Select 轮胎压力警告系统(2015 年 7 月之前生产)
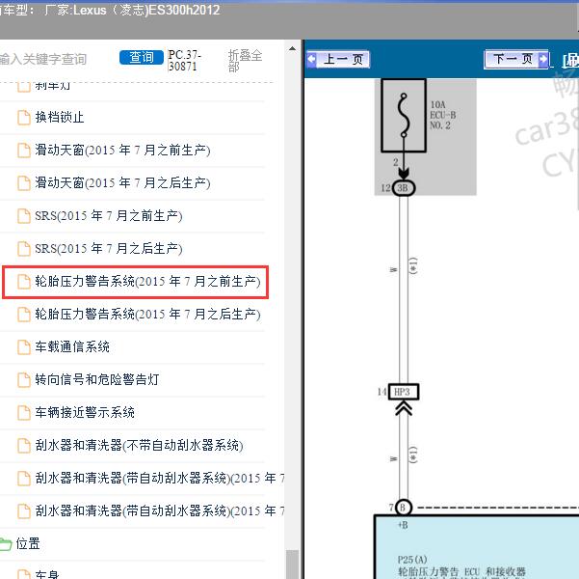This screenshot has width=579, height=579. tap(147, 282)
